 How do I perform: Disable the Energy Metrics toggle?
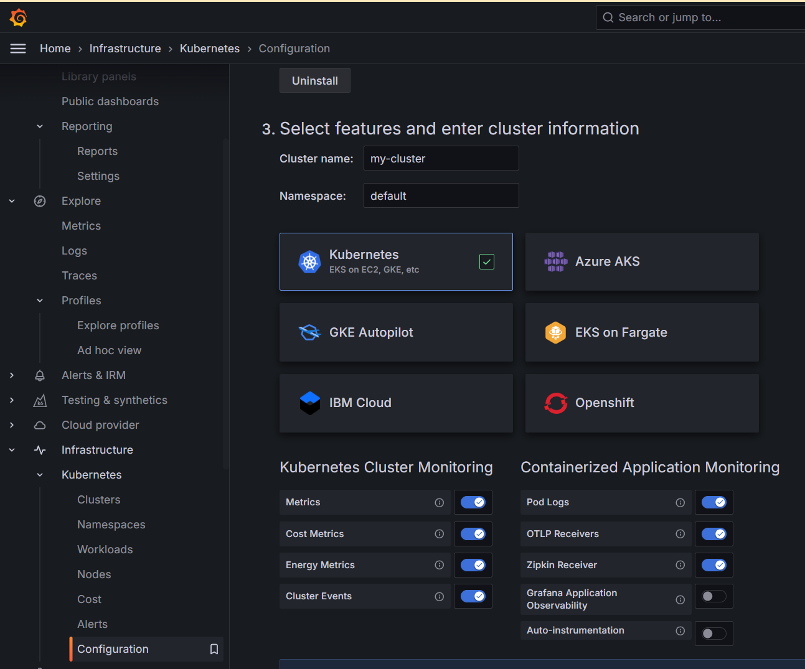coord(473,565)
